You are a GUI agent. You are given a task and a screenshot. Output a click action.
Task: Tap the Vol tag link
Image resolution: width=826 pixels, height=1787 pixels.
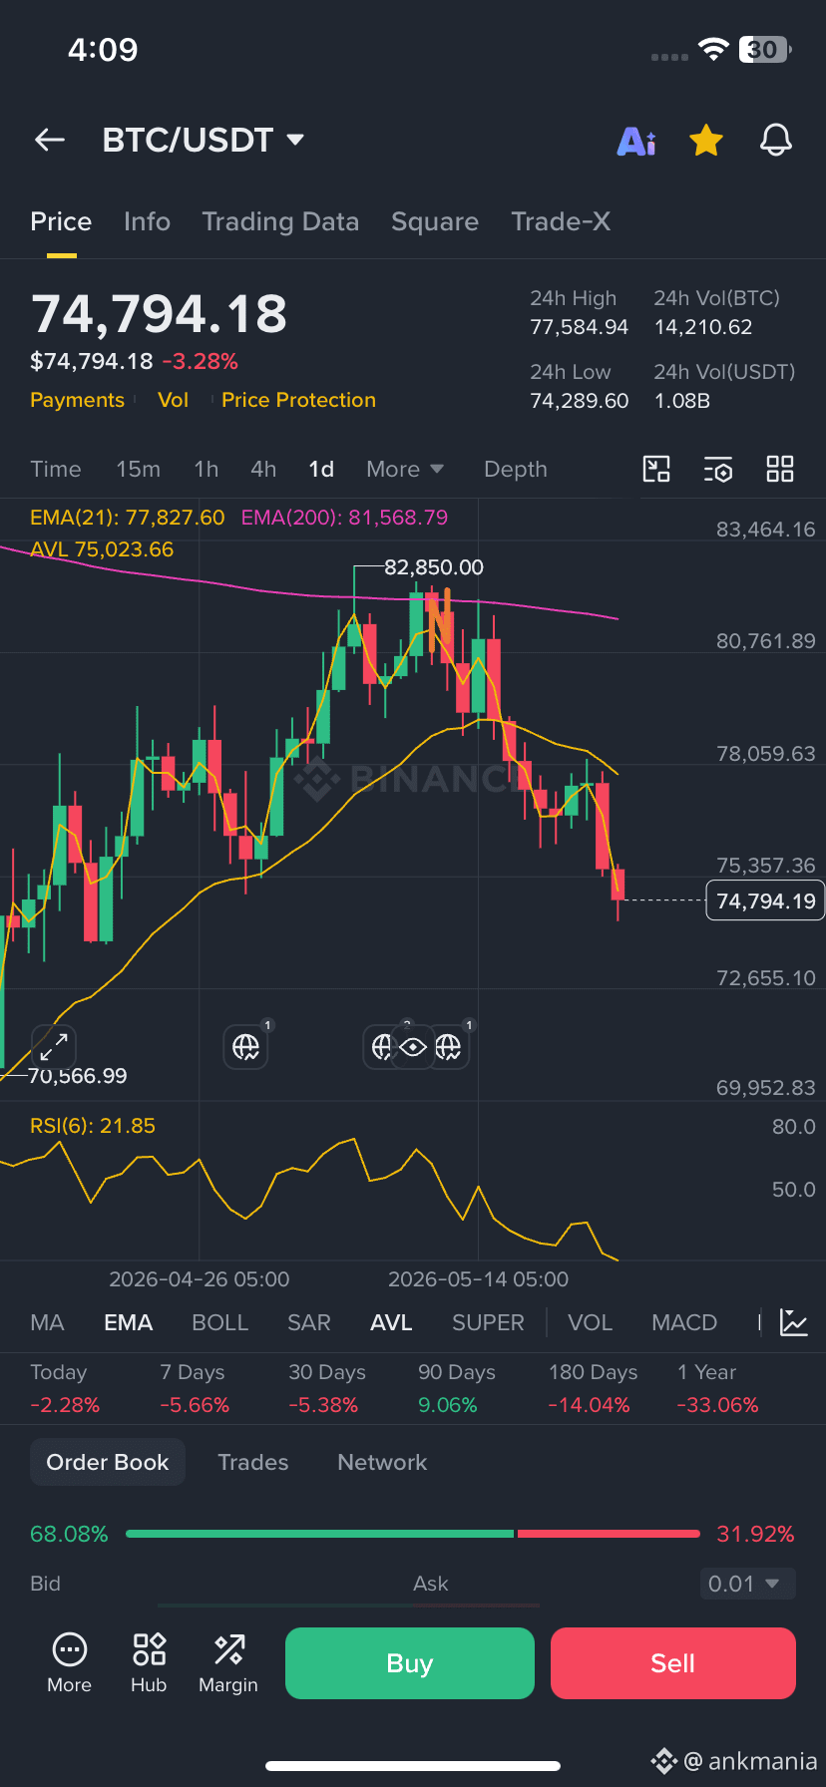point(173,400)
